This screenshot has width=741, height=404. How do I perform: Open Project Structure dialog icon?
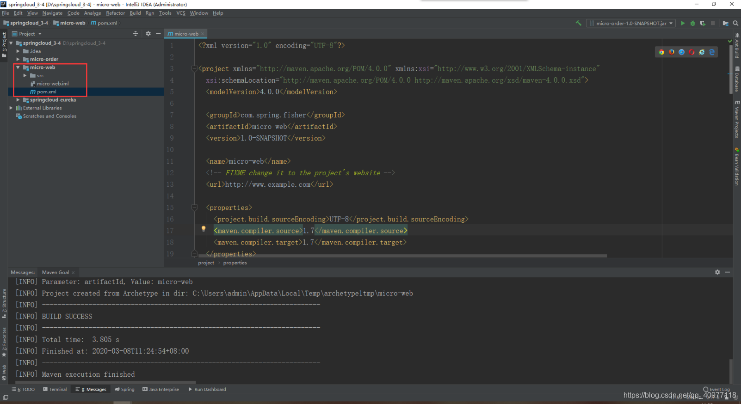click(x=725, y=23)
